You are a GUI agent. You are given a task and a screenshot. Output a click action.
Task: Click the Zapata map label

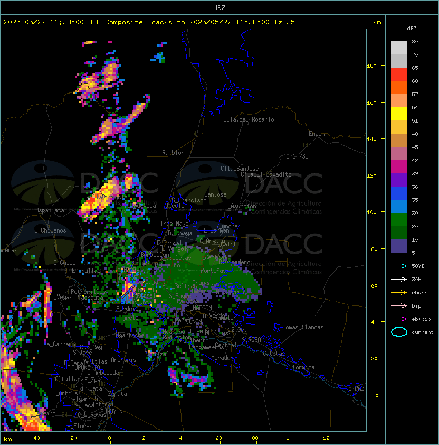pyautogui.click(x=117, y=394)
